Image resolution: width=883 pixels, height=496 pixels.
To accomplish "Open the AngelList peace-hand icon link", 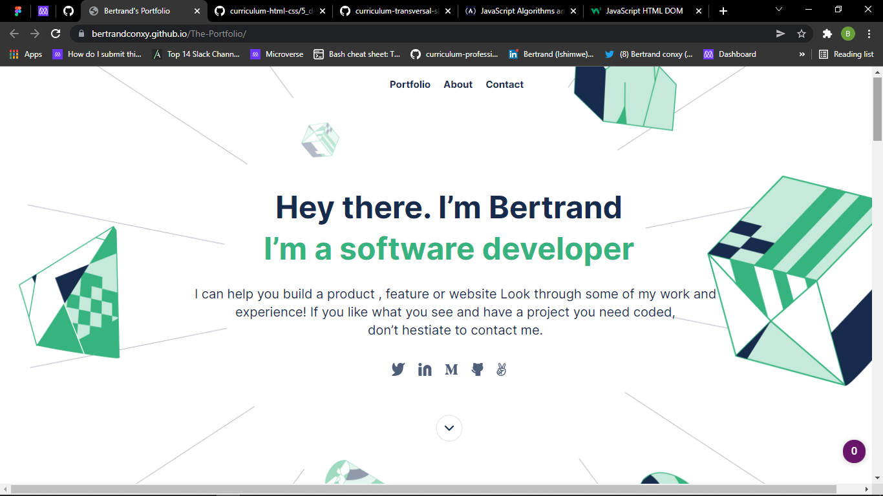I will coord(501,369).
